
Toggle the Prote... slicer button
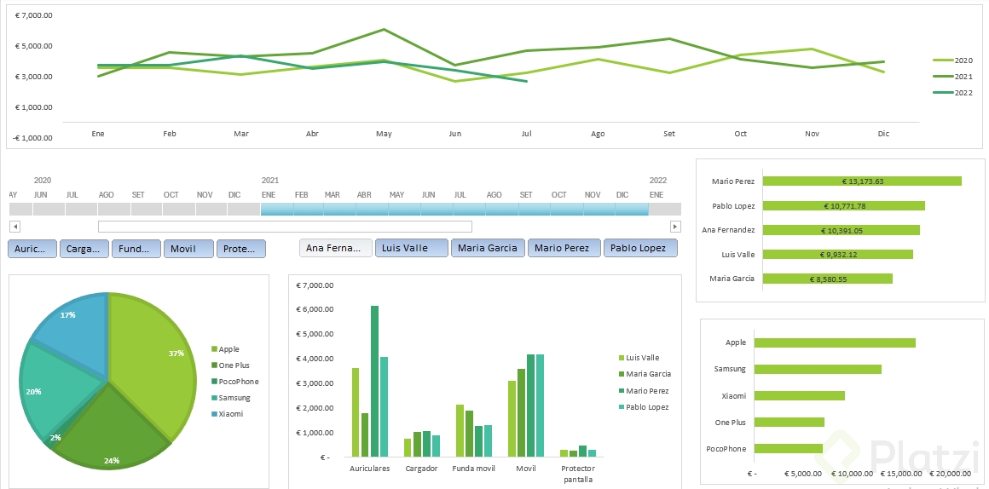241,248
